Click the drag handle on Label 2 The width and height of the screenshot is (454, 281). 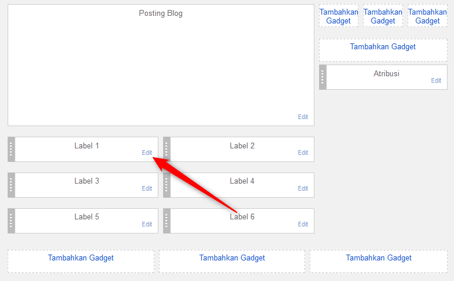(167, 149)
